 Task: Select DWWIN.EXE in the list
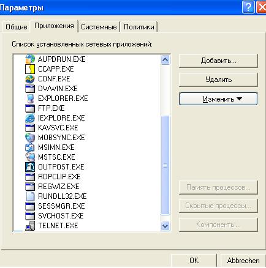click(58, 89)
